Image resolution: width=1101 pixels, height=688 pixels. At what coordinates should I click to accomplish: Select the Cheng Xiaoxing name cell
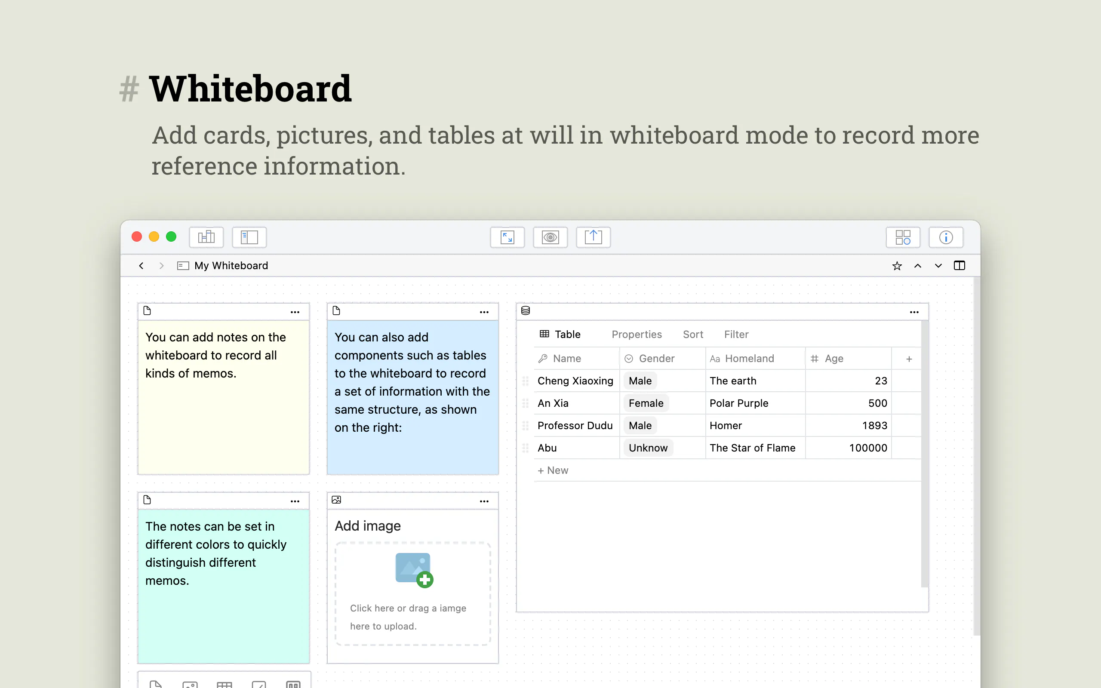pyautogui.click(x=576, y=381)
